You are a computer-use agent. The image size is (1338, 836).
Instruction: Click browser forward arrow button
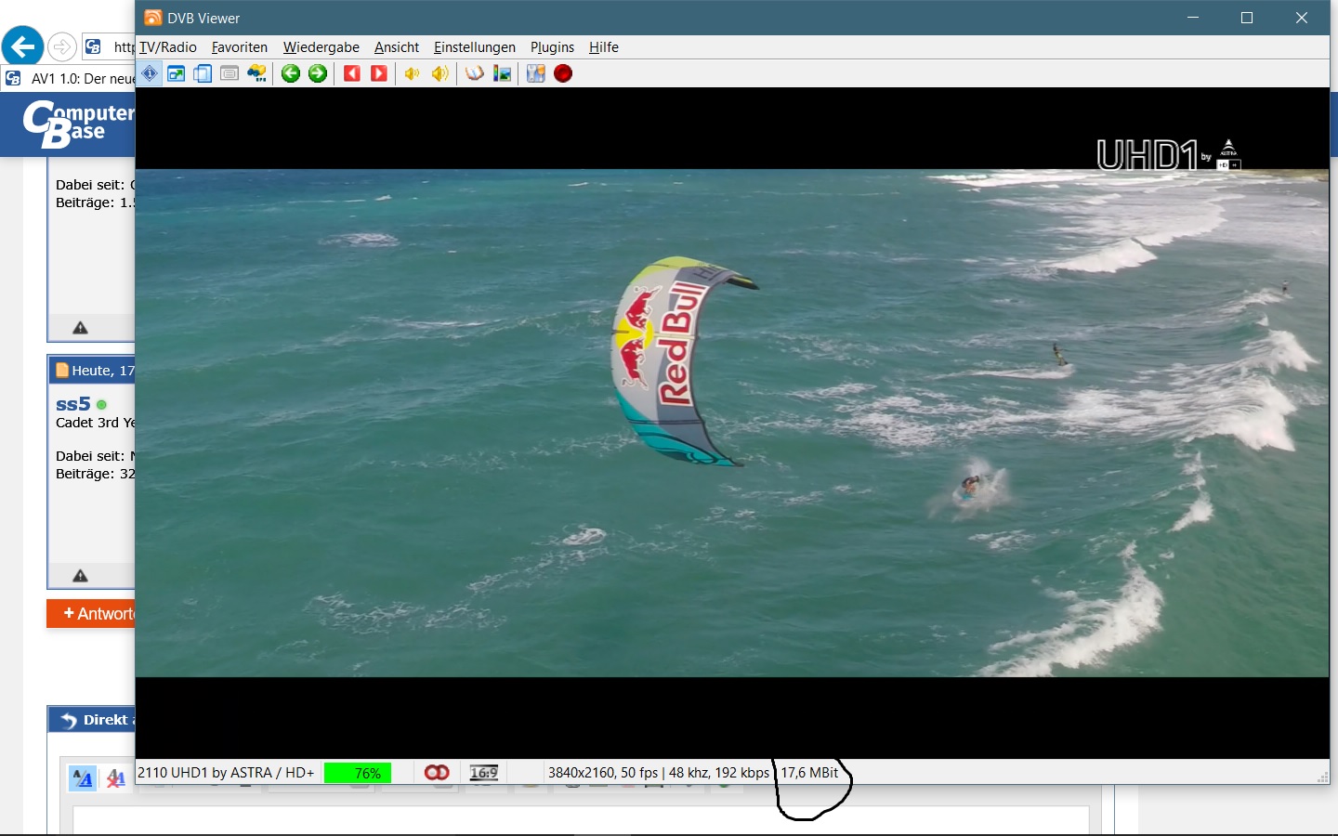click(62, 46)
